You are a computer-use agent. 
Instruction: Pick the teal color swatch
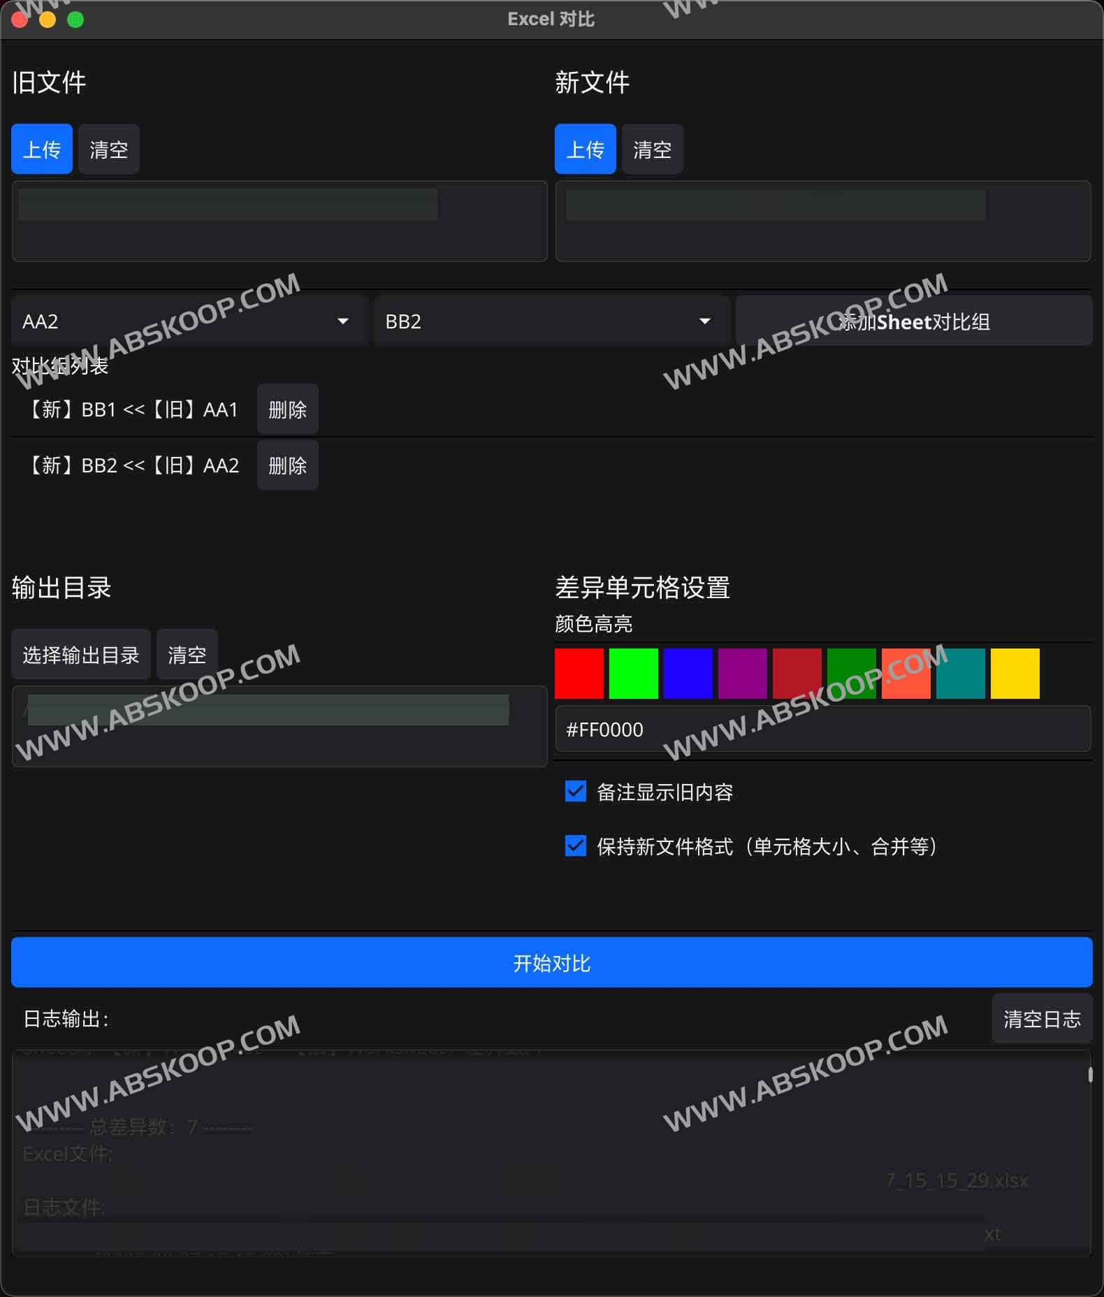point(961,674)
